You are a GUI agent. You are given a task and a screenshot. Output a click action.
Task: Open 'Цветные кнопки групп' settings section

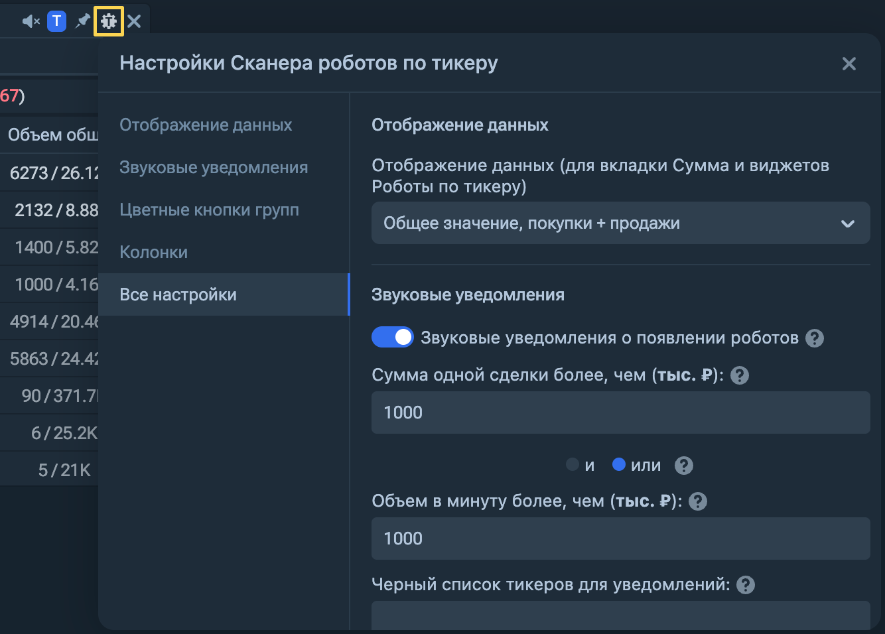pyautogui.click(x=209, y=210)
